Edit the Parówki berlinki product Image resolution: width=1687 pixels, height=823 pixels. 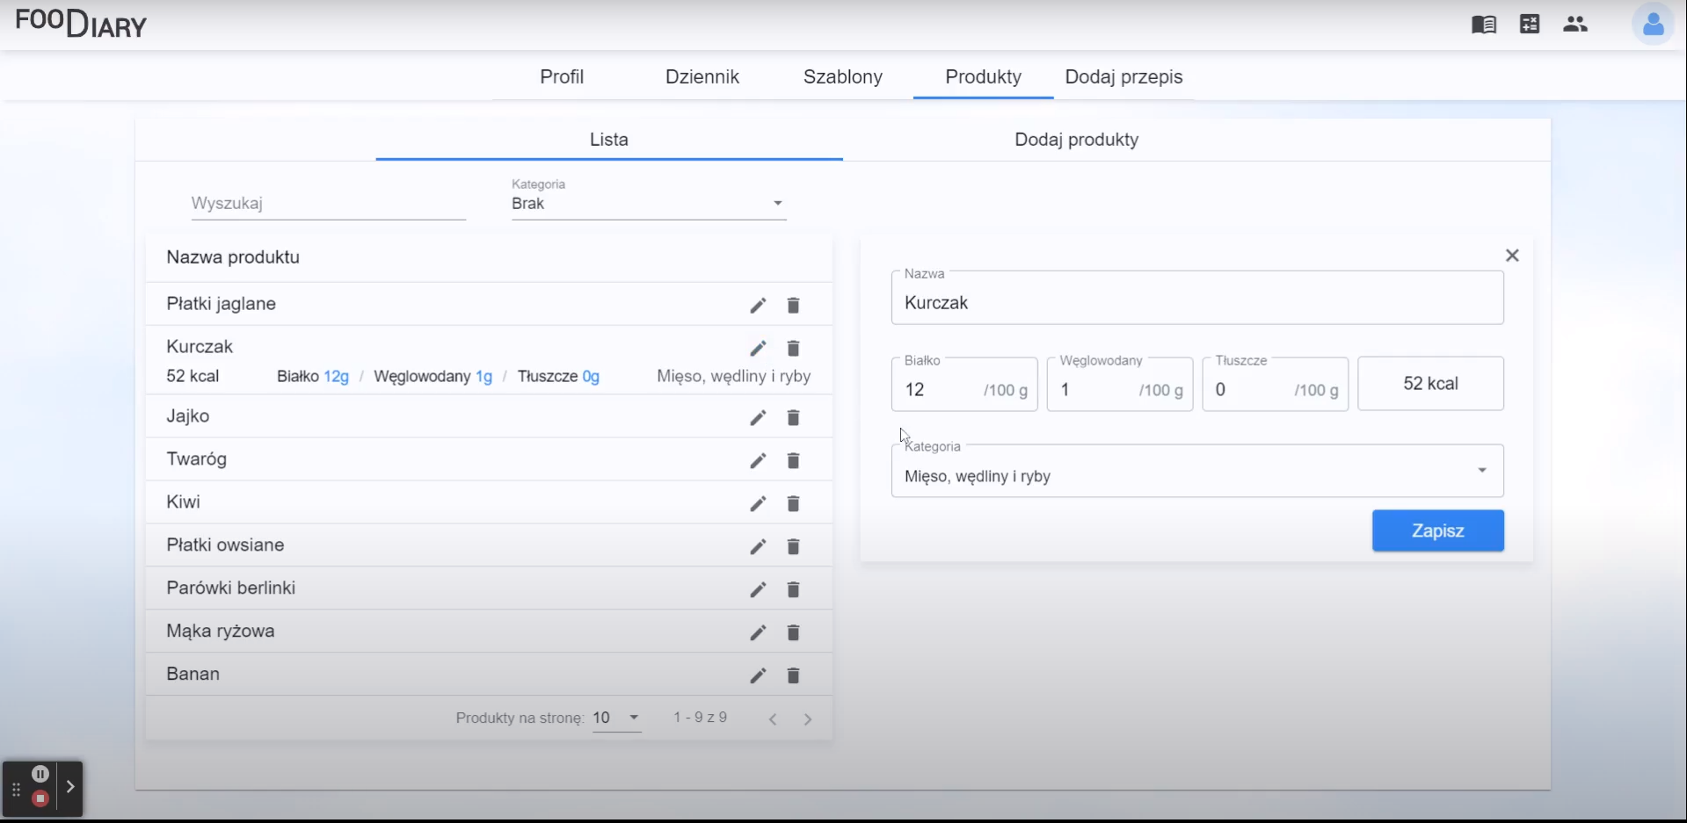click(x=758, y=589)
